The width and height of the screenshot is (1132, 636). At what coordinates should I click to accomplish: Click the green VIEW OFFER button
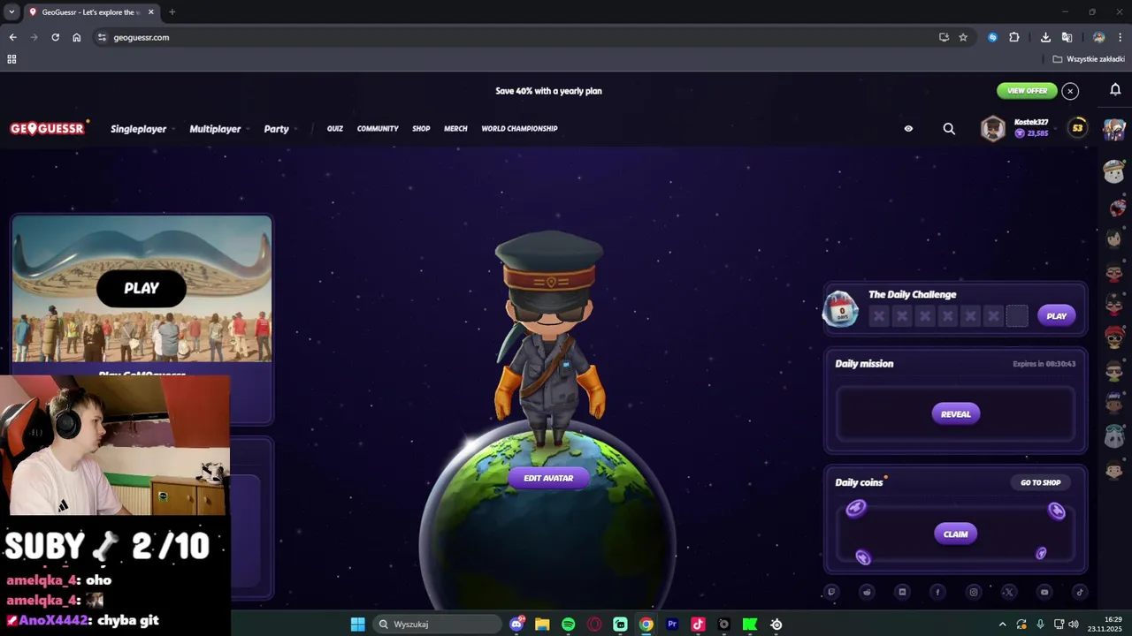1027,91
